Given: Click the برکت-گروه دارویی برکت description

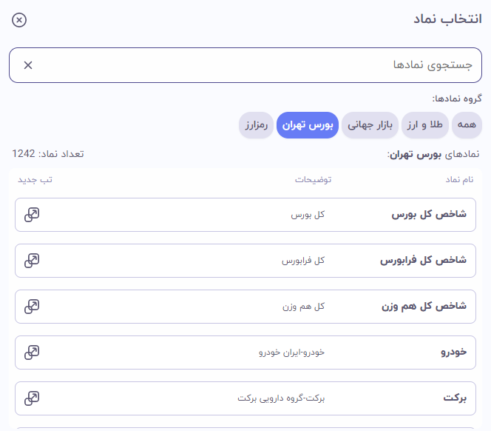Looking at the screenshot, I should click(x=281, y=398).
